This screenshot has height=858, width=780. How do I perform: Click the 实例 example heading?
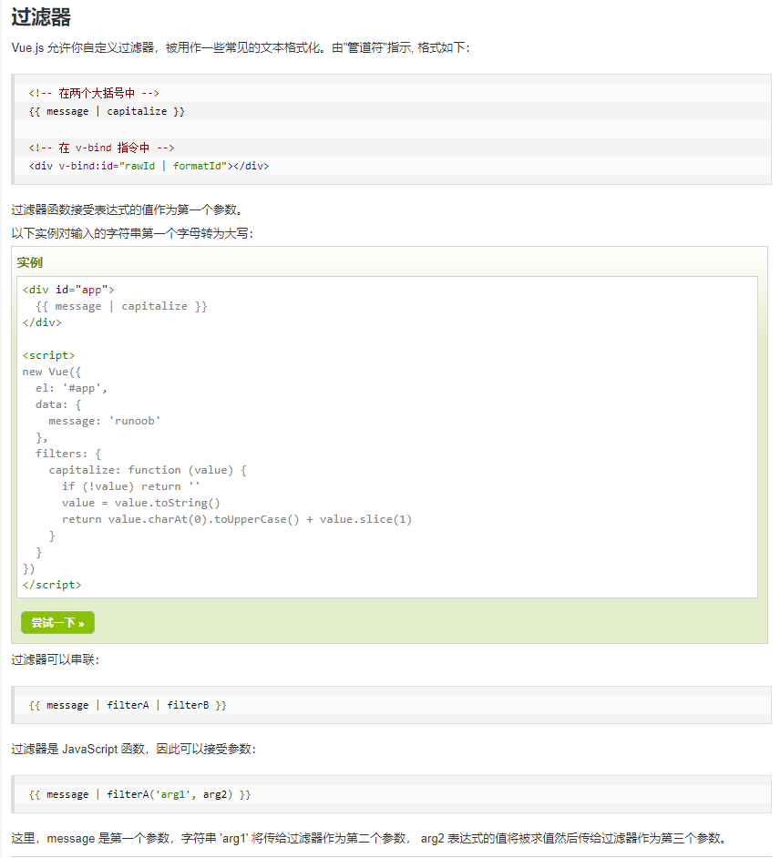[29, 262]
